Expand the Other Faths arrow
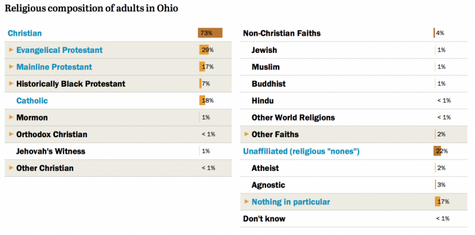The image size is (475, 235). click(246, 134)
